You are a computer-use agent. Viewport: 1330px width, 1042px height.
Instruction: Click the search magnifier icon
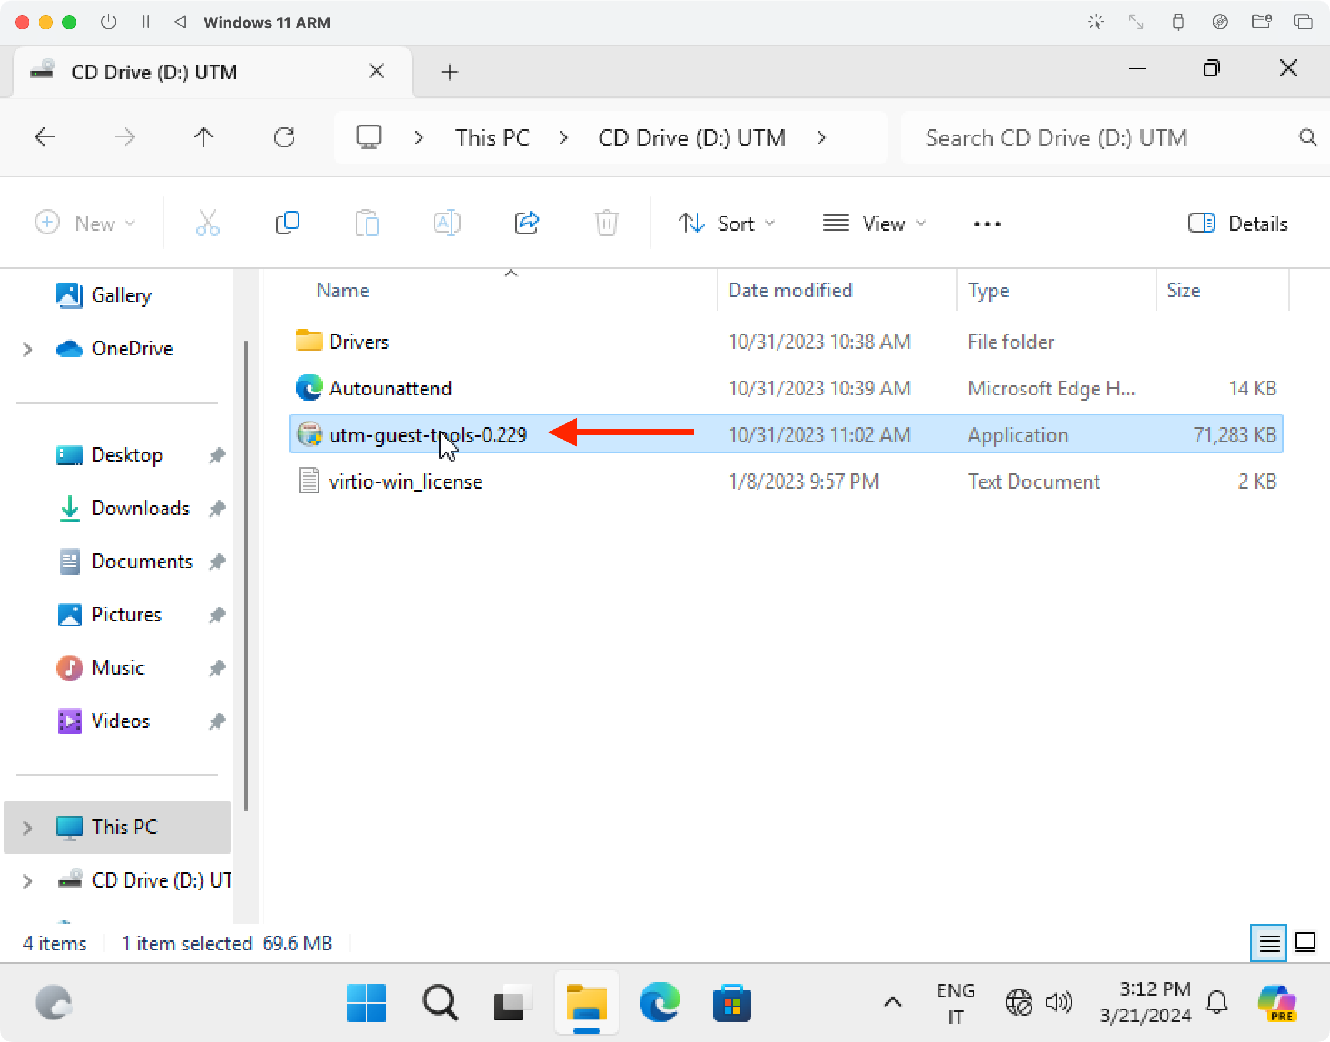(x=1307, y=138)
